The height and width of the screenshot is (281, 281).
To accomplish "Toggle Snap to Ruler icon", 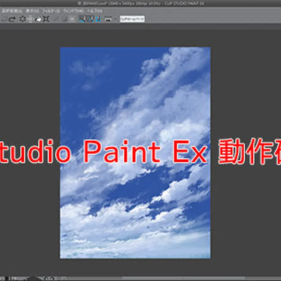I will point(82,19).
